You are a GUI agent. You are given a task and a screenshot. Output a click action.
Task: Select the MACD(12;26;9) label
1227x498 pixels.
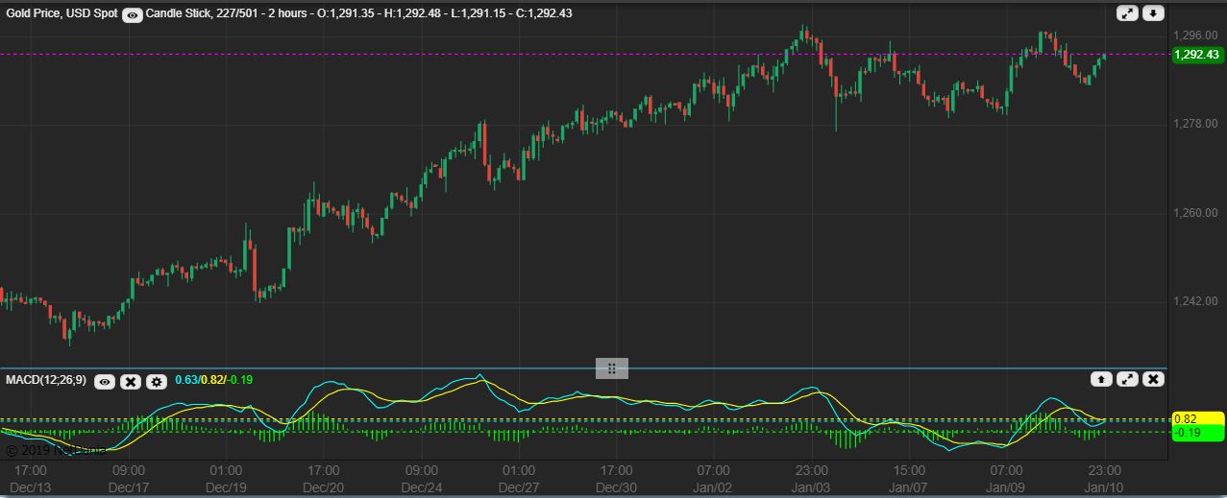[46, 381]
